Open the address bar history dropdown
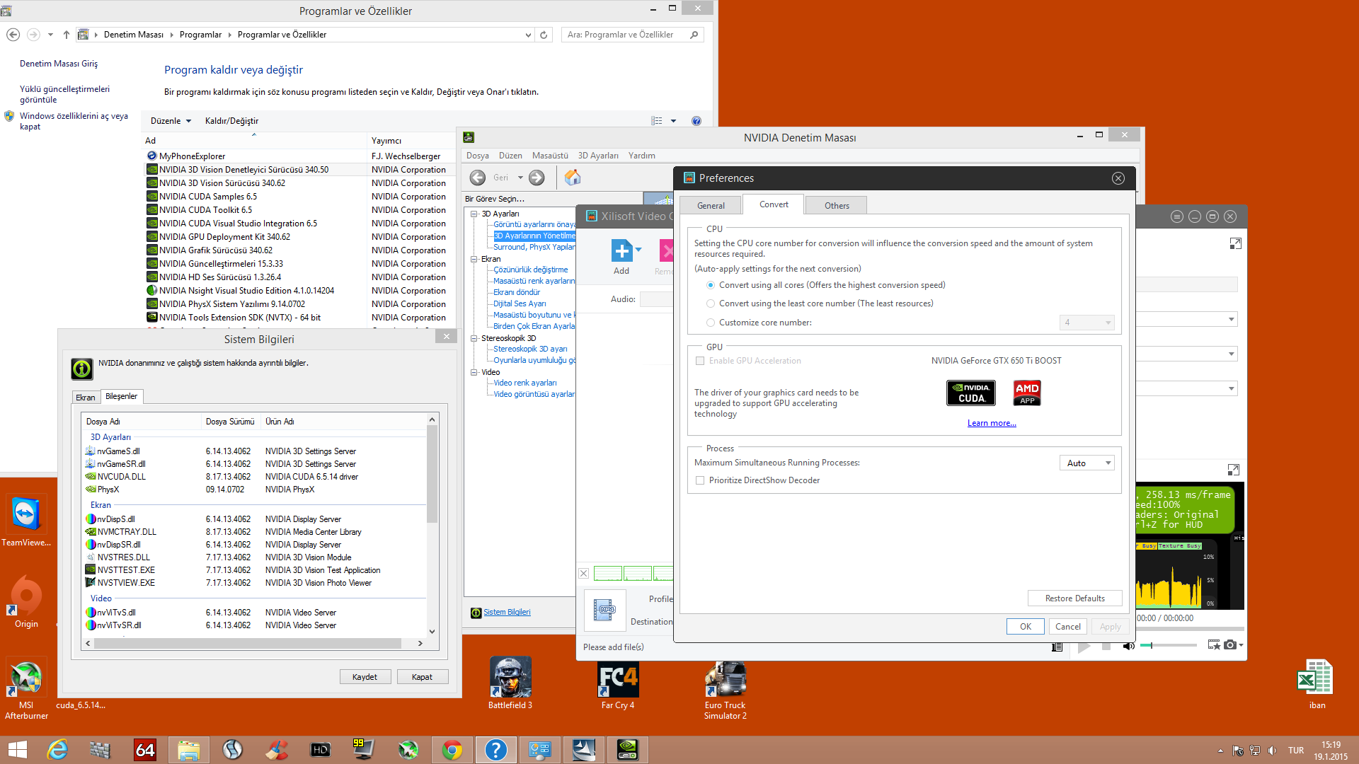This screenshot has width=1359, height=764. [528, 35]
